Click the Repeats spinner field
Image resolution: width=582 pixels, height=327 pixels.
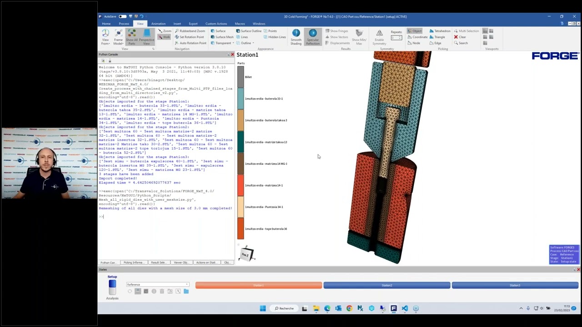click(396, 38)
